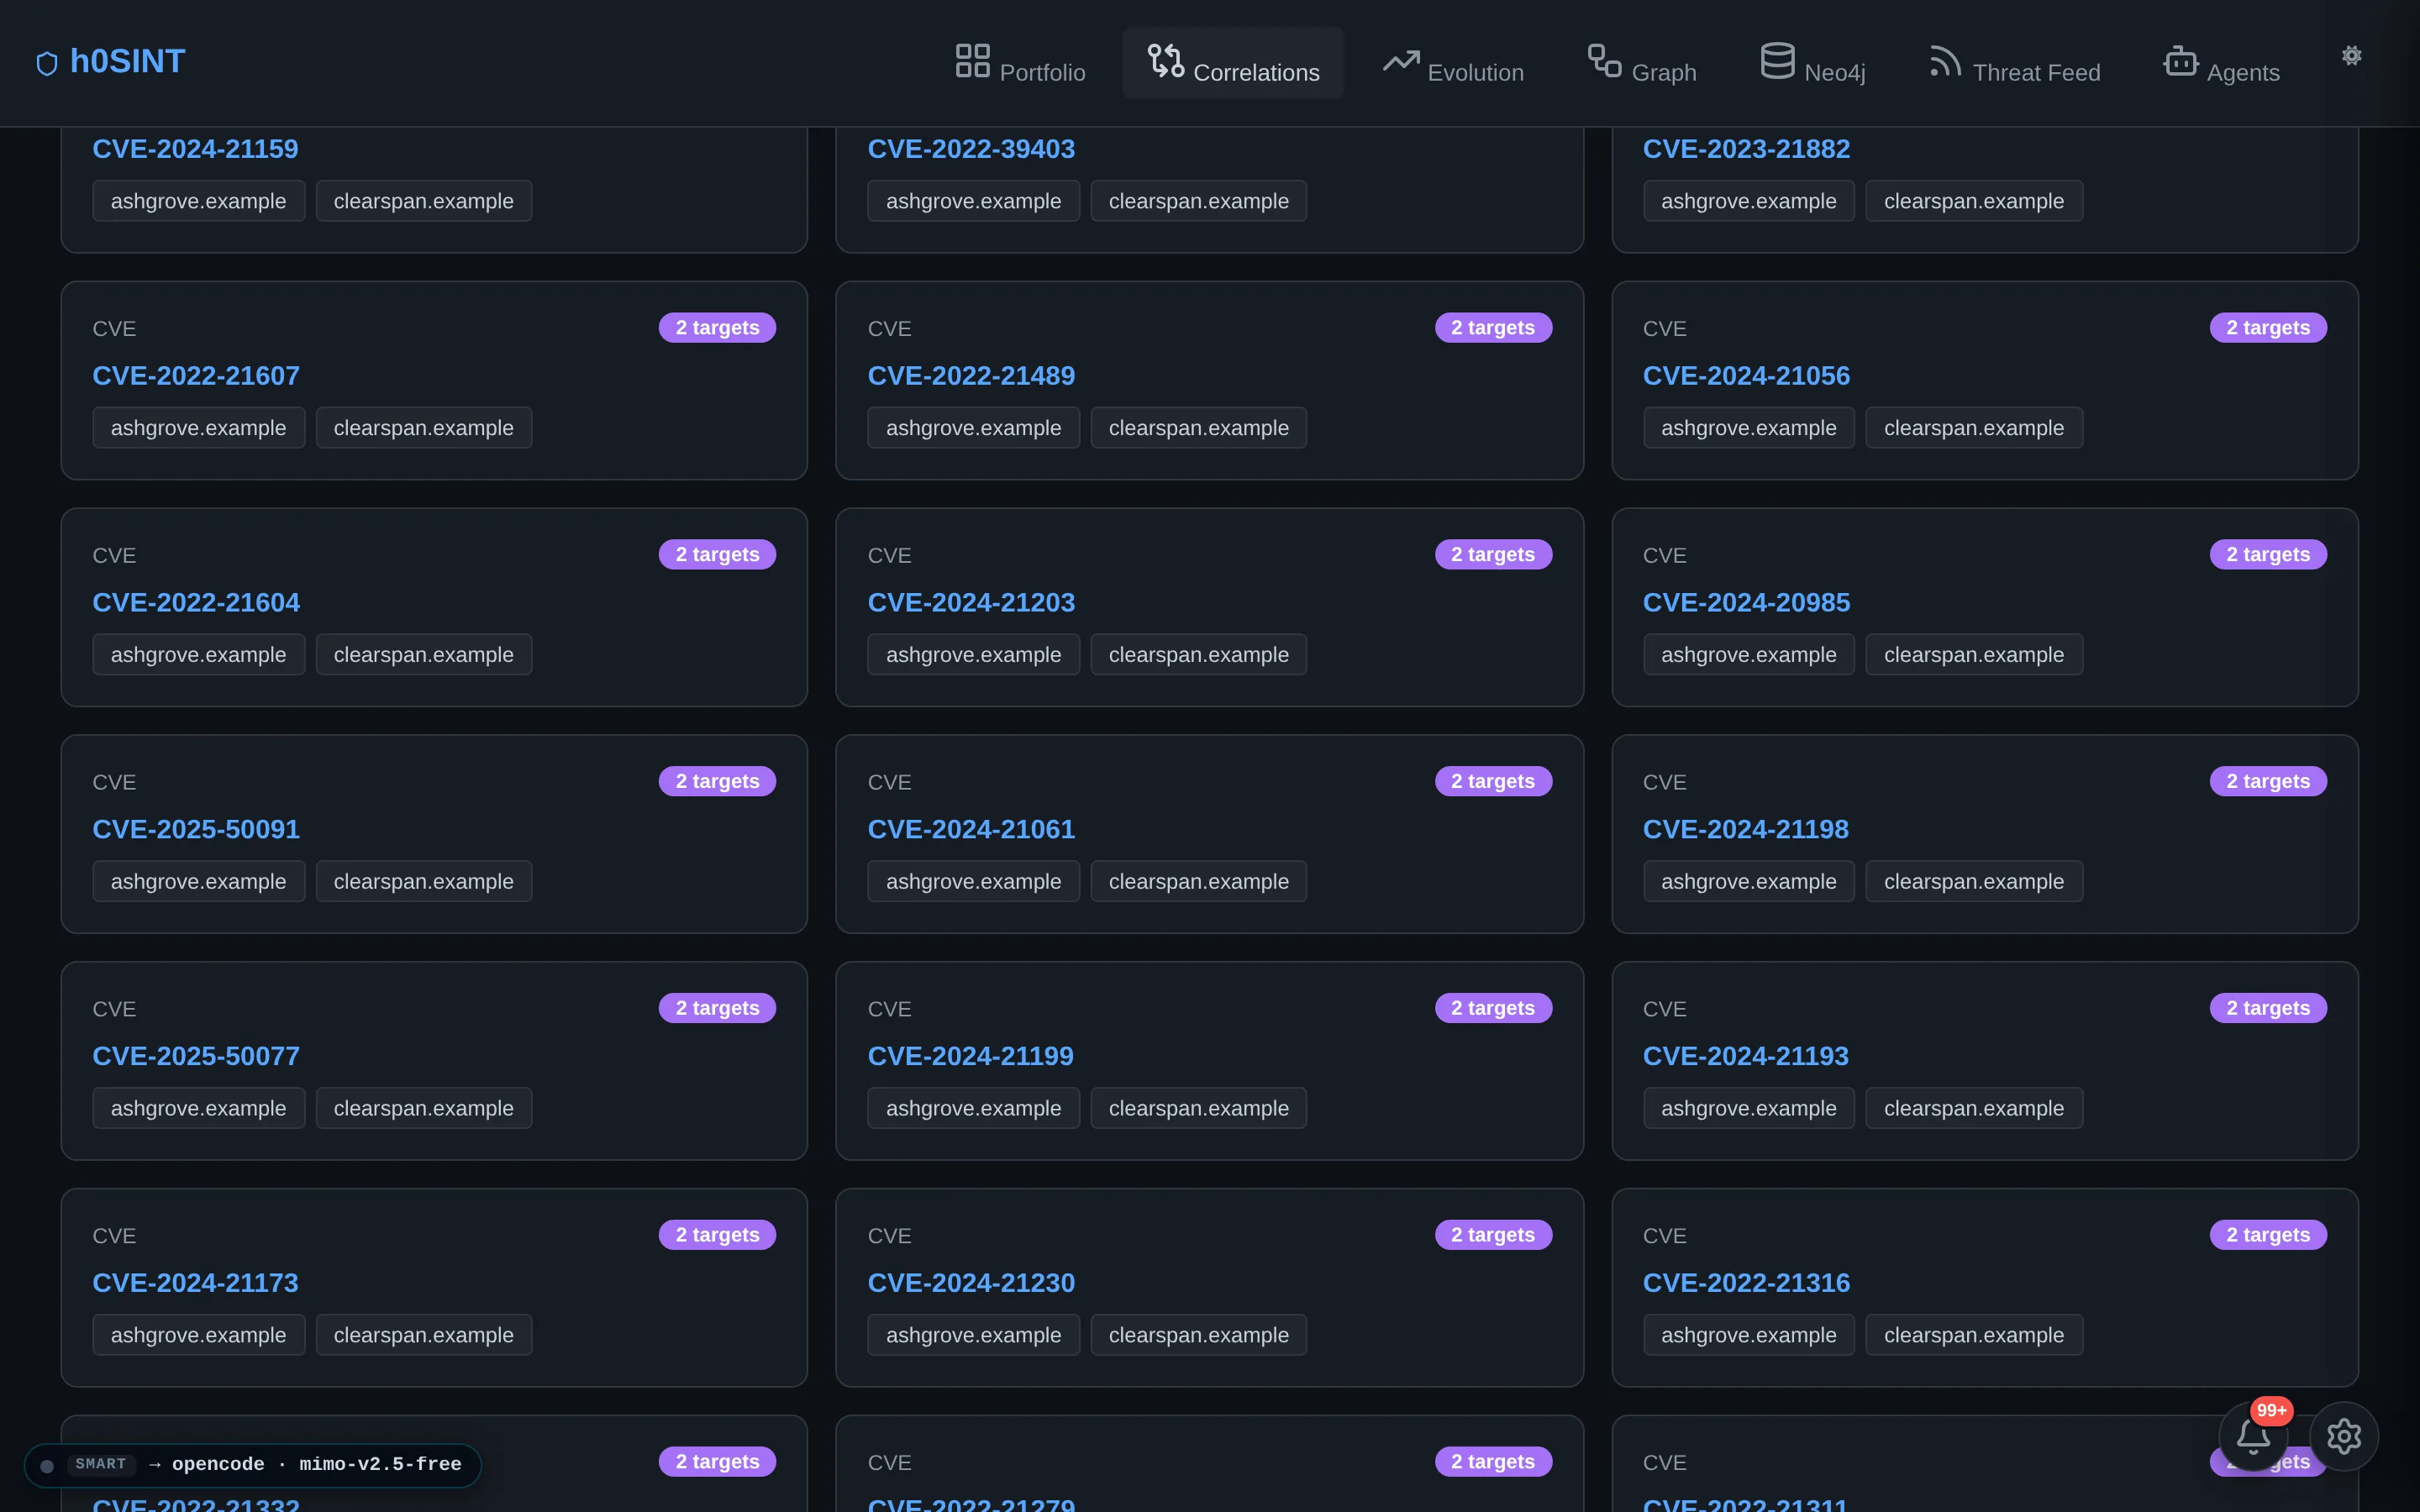The image size is (2420, 1512).
Task: Select clearspan.example tag under CVE-2024-20985
Action: click(x=1973, y=655)
